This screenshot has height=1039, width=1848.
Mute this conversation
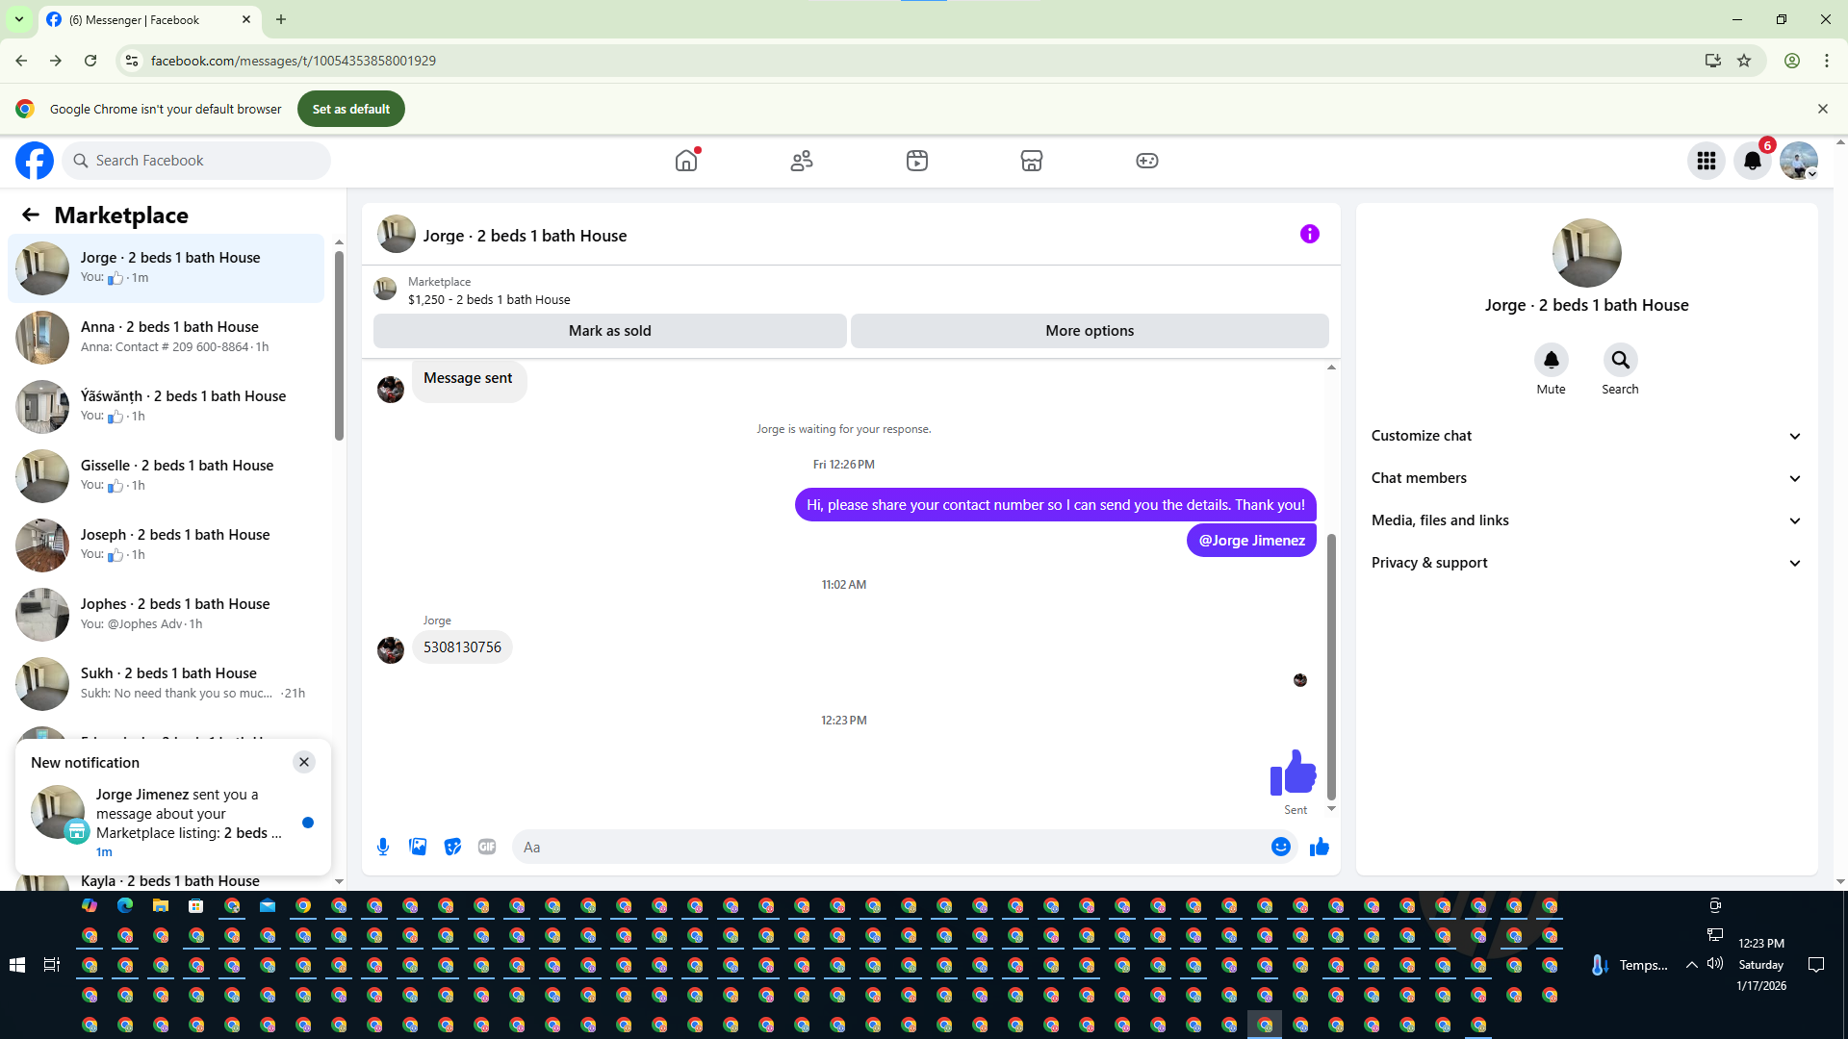pyautogui.click(x=1551, y=361)
